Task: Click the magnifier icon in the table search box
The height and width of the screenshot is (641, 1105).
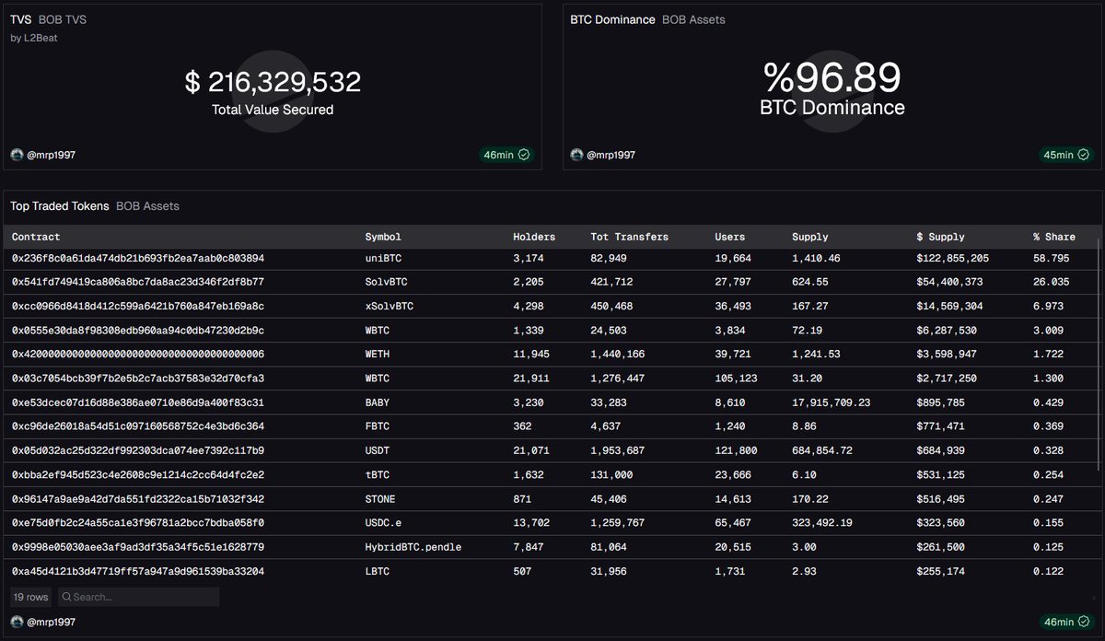Action: click(65, 597)
